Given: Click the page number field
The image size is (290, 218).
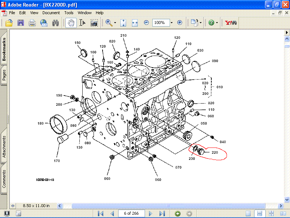Looking at the screenshot, I should (x=132, y=213).
